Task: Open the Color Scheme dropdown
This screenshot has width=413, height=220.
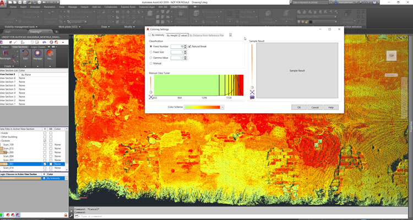Action: click(222, 107)
